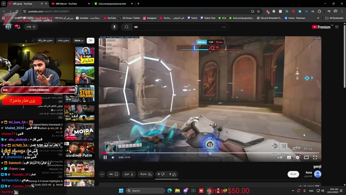The image size is (346, 195).
Task: Open the 6sna channel name link
Action: [309, 173]
